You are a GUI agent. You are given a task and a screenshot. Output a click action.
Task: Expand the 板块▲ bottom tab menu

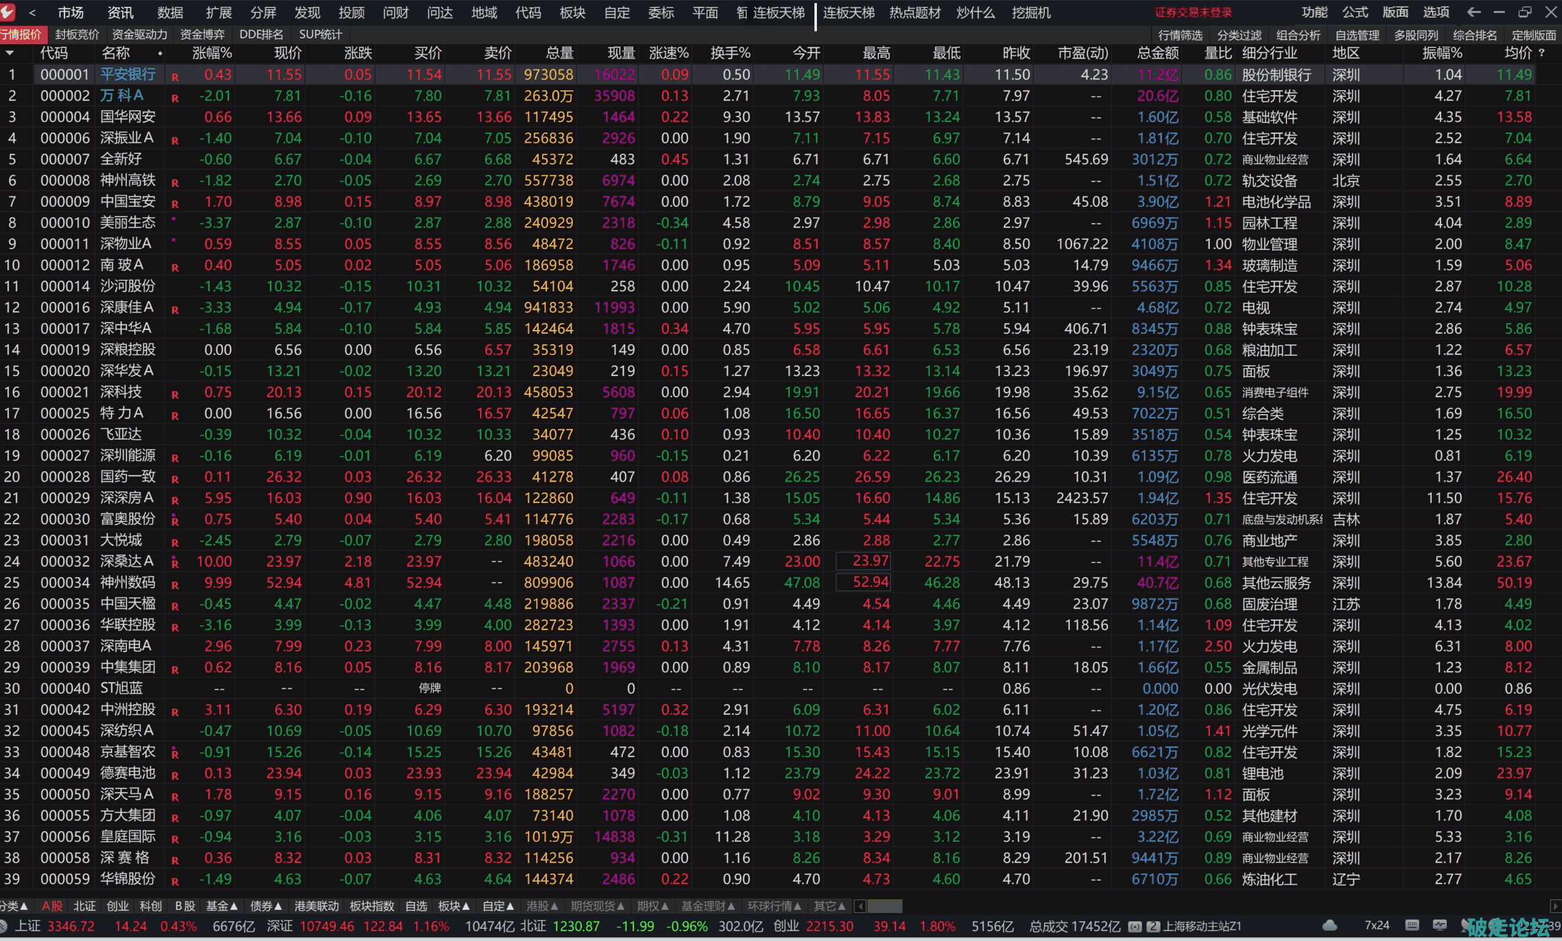[x=454, y=906]
